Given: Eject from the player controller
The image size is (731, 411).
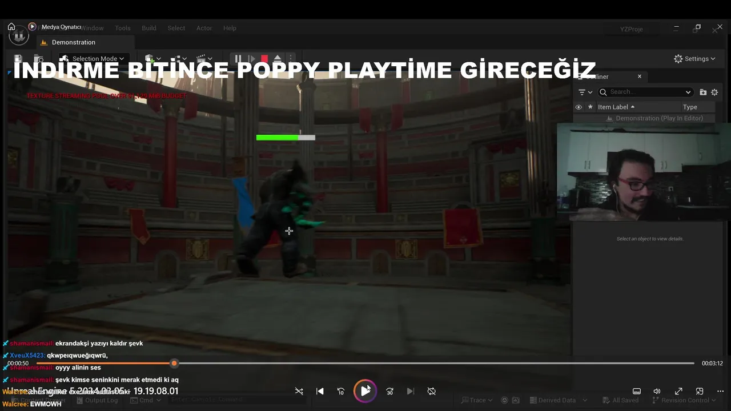Looking at the screenshot, I should tap(278, 59).
